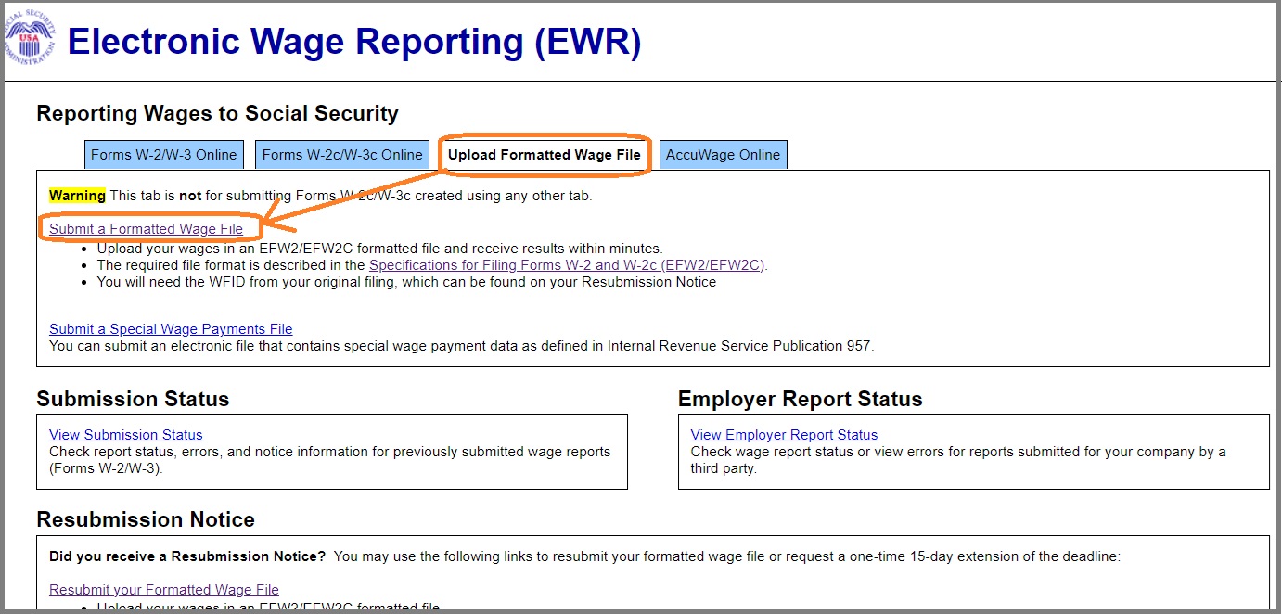The height and width of the screenshot is (614, 1282).
Task: Click the Employer Report Status section heading
Action: point(800,400)
